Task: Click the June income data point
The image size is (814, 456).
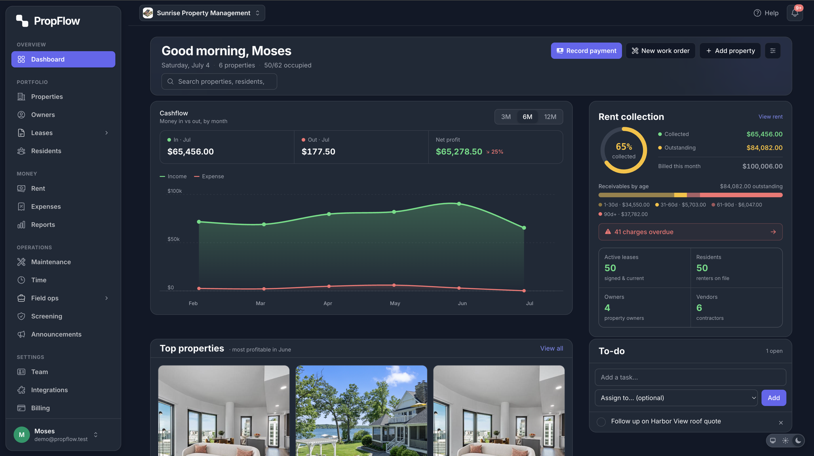Action: pos(459,204)
